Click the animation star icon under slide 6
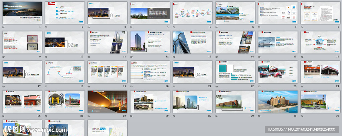This screenshot has height=136, width=342. pos(217,27)
